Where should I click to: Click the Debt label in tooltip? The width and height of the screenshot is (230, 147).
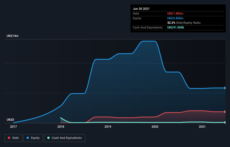coord(136,13)
